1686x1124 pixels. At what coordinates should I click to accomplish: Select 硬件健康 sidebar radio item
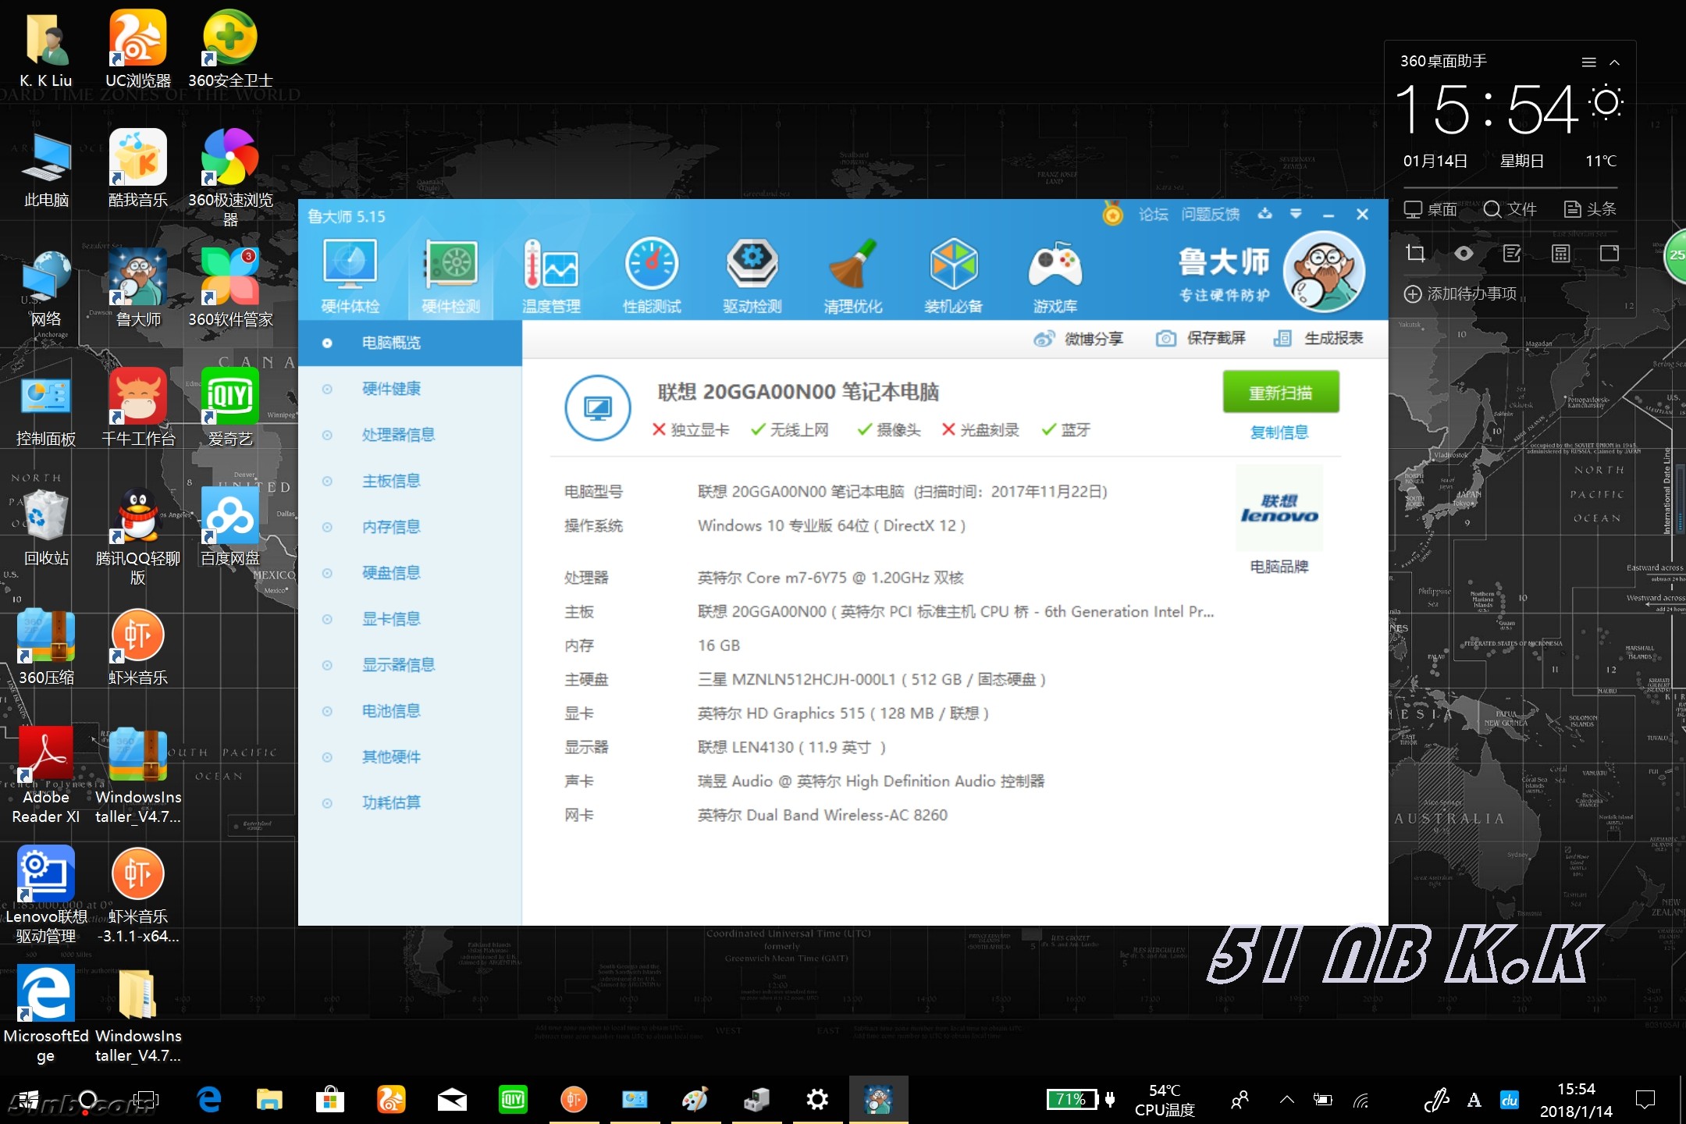pyautogui.click(x=391, y=389)
